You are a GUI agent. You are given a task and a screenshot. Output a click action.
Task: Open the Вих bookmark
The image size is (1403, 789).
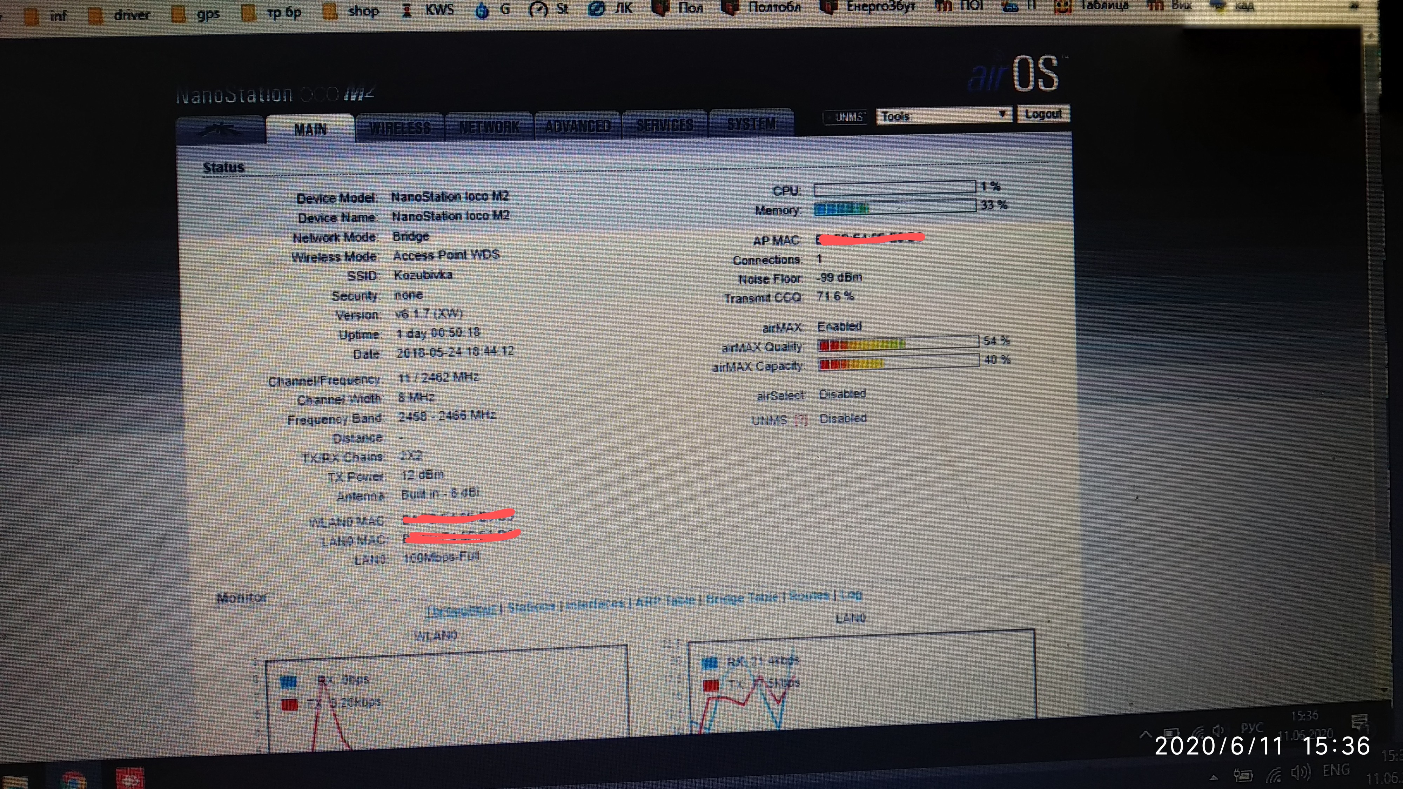(x=1169, y=6)
